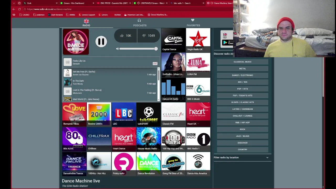The image size is (336, 189).
Task: Select Oldies / Classic Hits genre
Action: [x=243, y=102]
